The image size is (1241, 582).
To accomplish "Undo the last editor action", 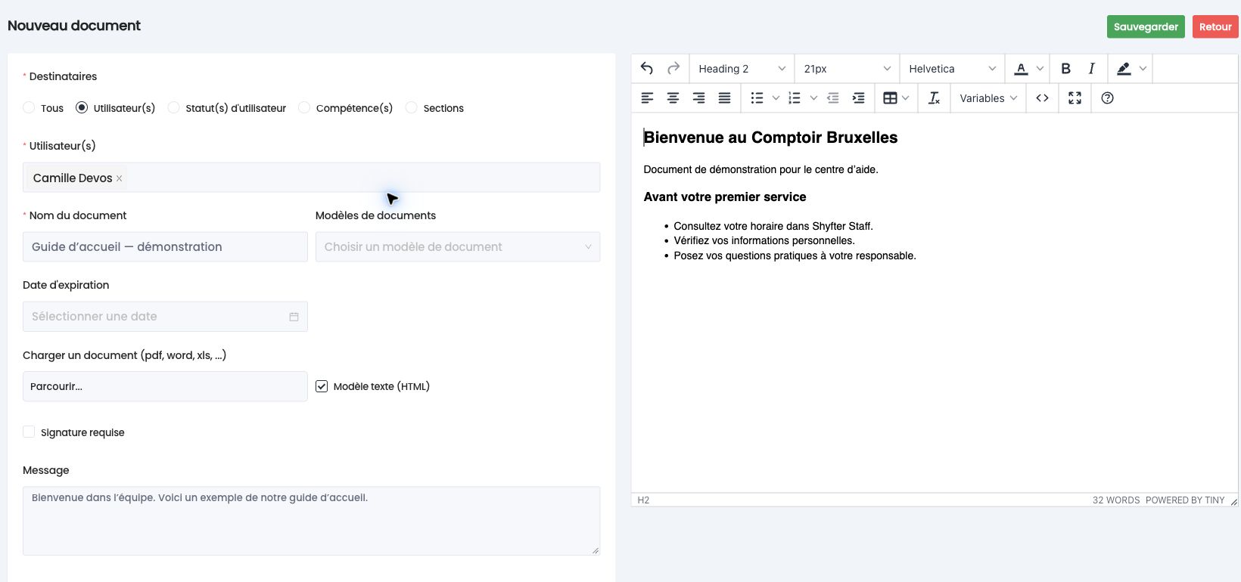I will [x=647, y=69].
